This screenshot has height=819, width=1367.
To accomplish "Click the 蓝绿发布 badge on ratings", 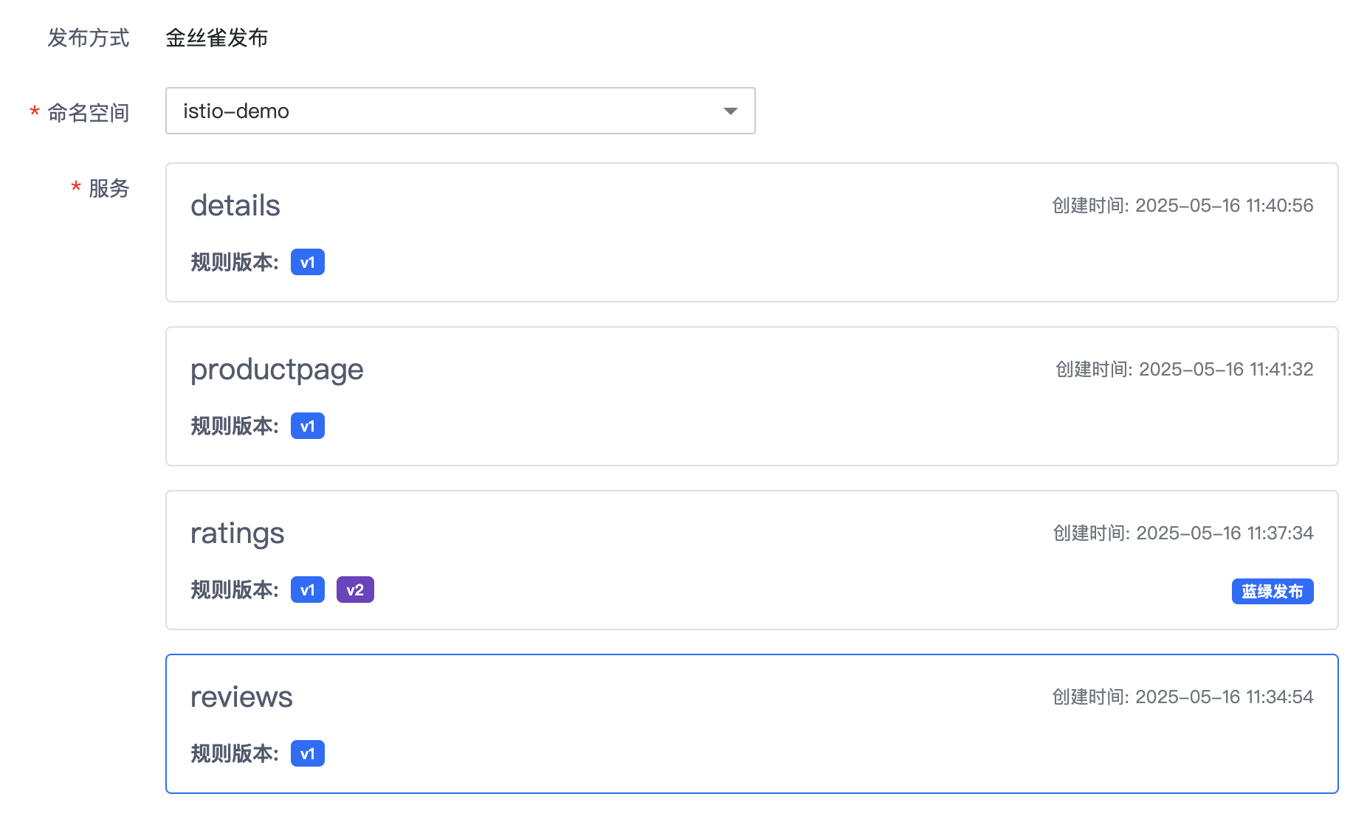I will (1272, 592).
